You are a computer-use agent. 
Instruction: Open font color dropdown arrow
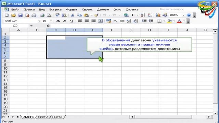click(x=184, y=21)
